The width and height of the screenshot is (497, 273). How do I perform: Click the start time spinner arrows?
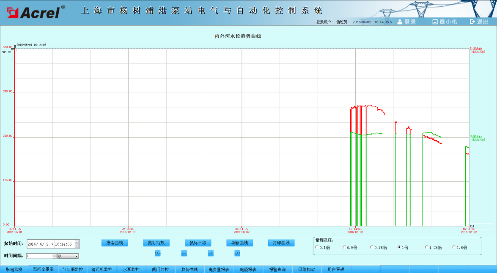pyautogui.click(x=77, y=244)
